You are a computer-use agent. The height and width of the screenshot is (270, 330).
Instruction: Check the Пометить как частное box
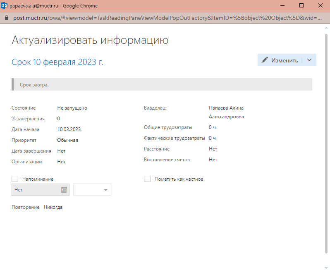point(147,179)
